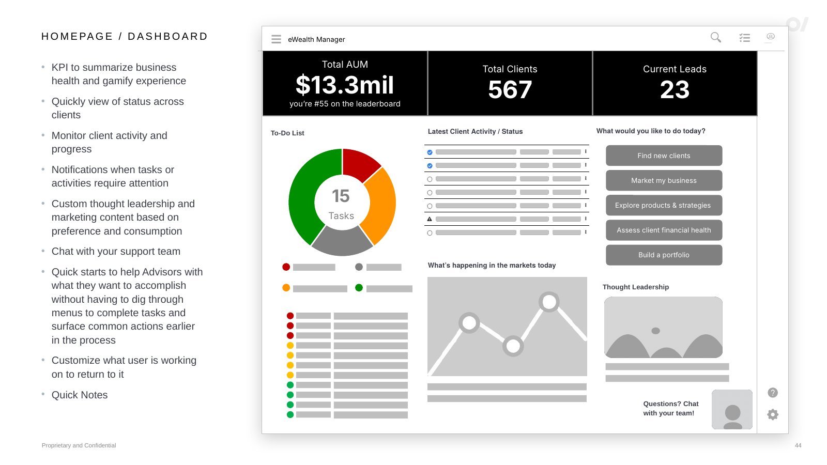Click What's happening in the markets today
The height and width of the screenshot is (465, 827).
(492, 265)
